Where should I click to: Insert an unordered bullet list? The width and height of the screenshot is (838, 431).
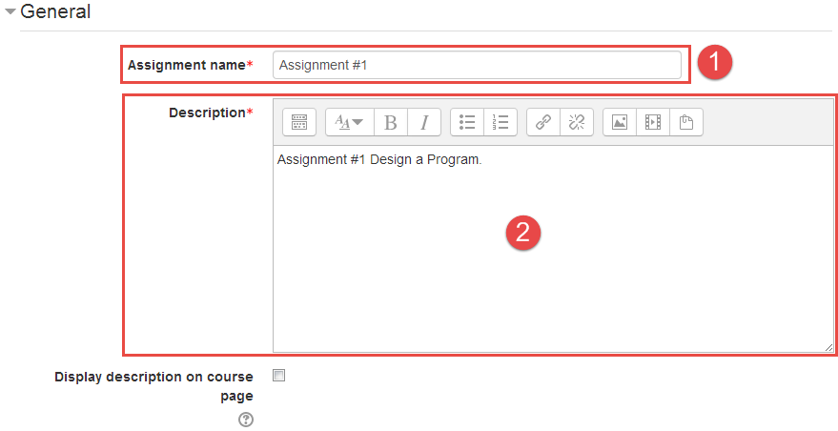[x=467, y=122]
